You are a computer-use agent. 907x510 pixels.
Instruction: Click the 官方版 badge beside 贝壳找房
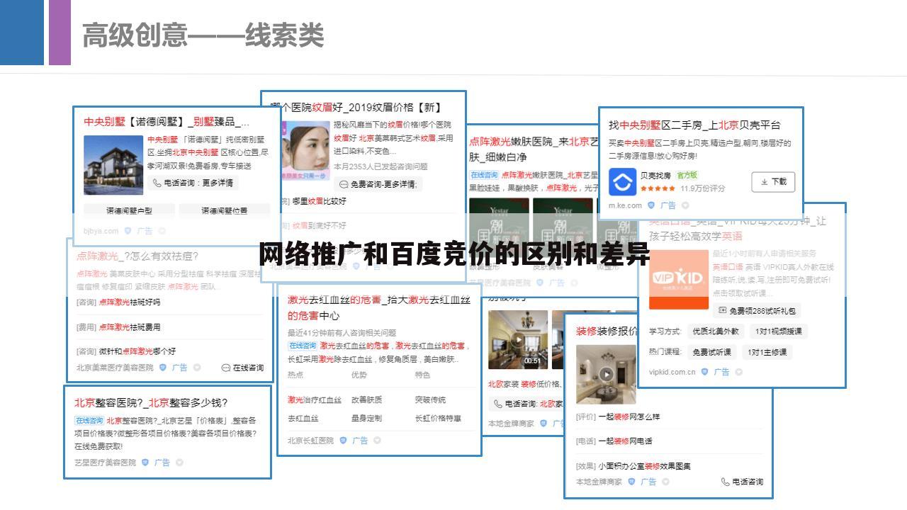(687, 175)
